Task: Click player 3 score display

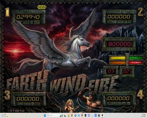Action: (28, 99)
